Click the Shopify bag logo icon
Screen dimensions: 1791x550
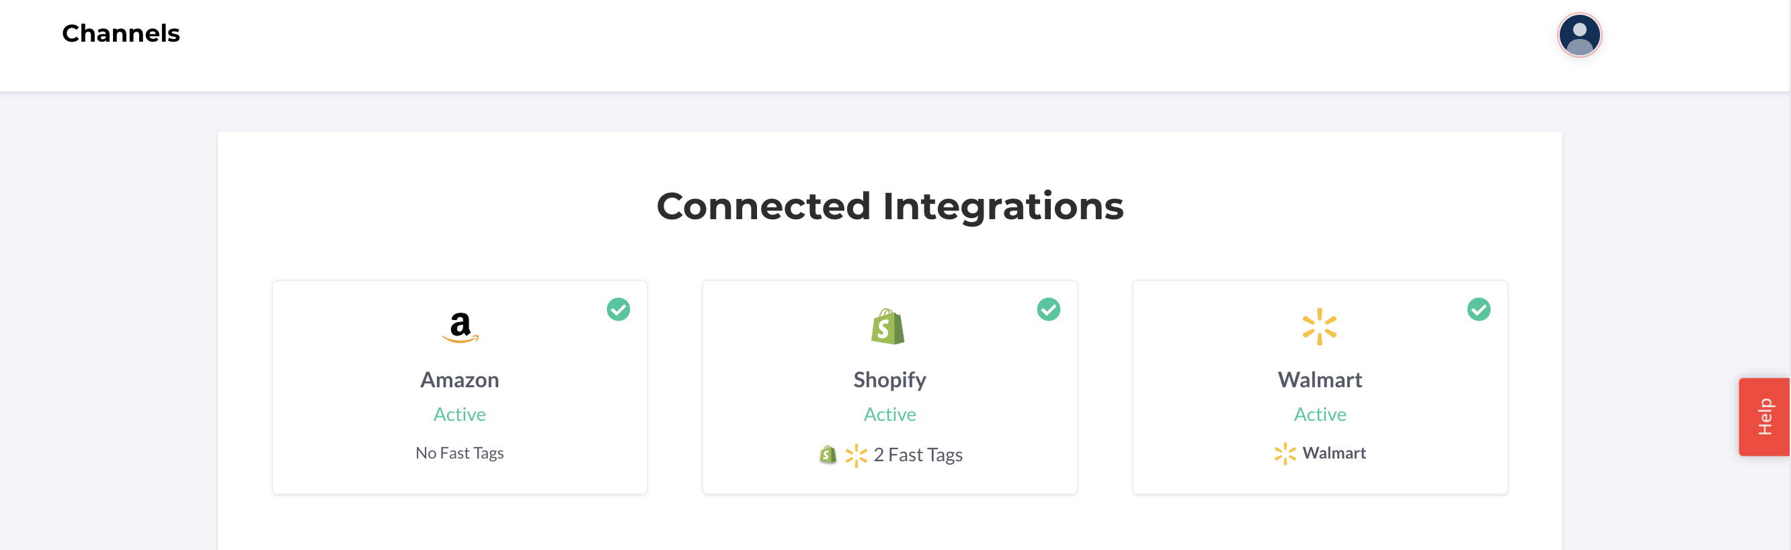point(887,326)
